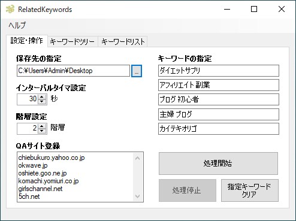Viewport: 296px width, 221px height.
Task: Select girlschannel.net in QA site list
Action: click(40, 189)
